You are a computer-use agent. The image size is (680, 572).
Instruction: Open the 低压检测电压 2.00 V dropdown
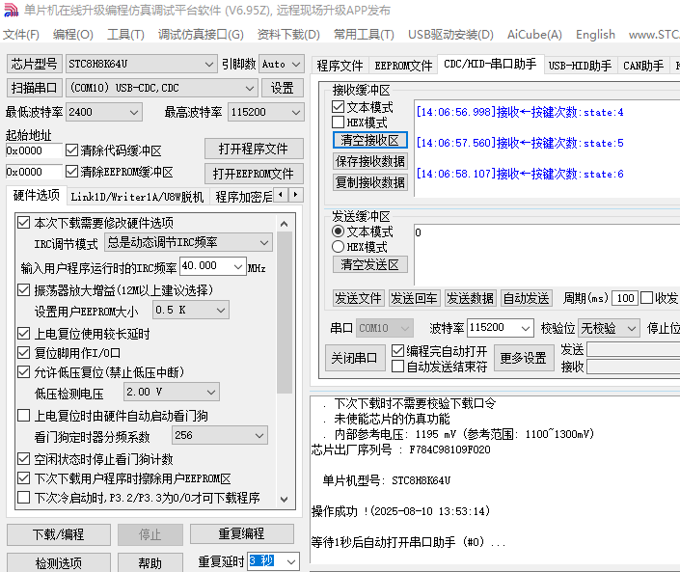(x=172, y=392)
